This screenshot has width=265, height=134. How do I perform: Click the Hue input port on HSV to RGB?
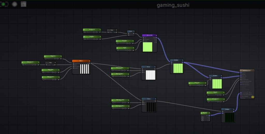(143, 38)
